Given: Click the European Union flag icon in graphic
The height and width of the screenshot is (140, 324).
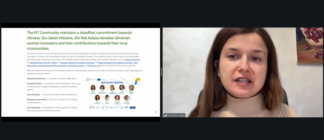Looking at the screenshot, I should pos(99,80).
